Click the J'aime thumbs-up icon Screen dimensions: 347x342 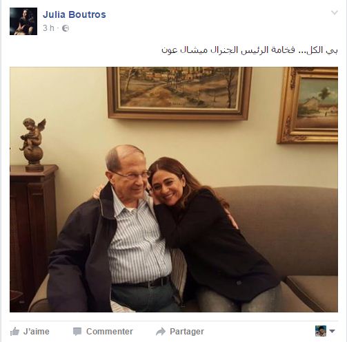pyautogui.click(x=14, y=332)
